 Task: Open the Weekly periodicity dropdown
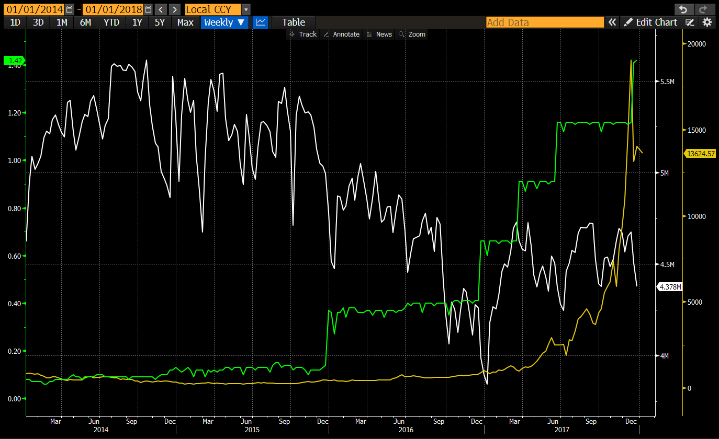click(x=224, y=22)
